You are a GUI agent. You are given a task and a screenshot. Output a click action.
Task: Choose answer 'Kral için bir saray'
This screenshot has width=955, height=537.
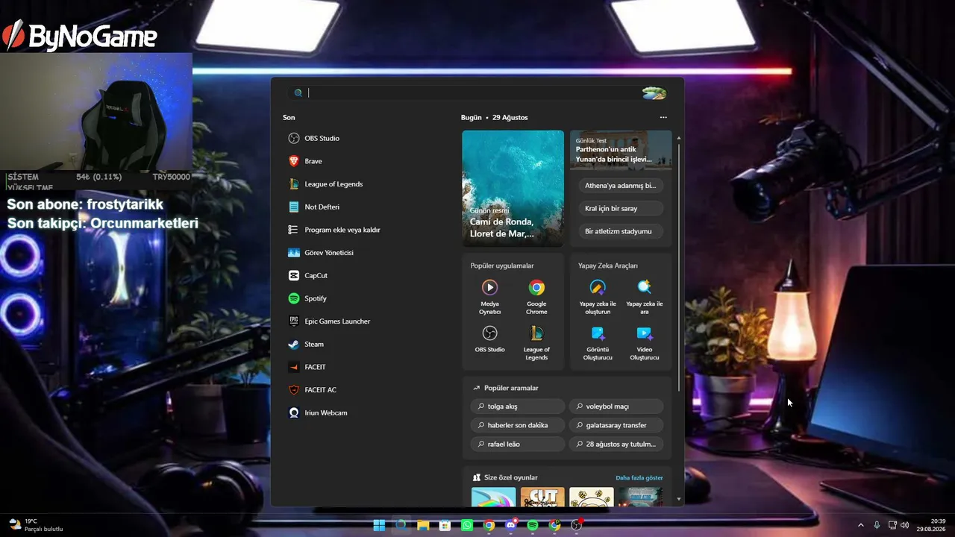621,208
